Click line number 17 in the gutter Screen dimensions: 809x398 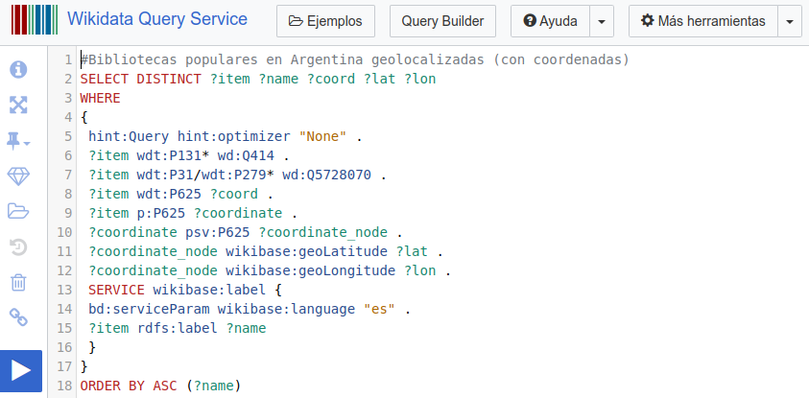(x=64, y=366)
